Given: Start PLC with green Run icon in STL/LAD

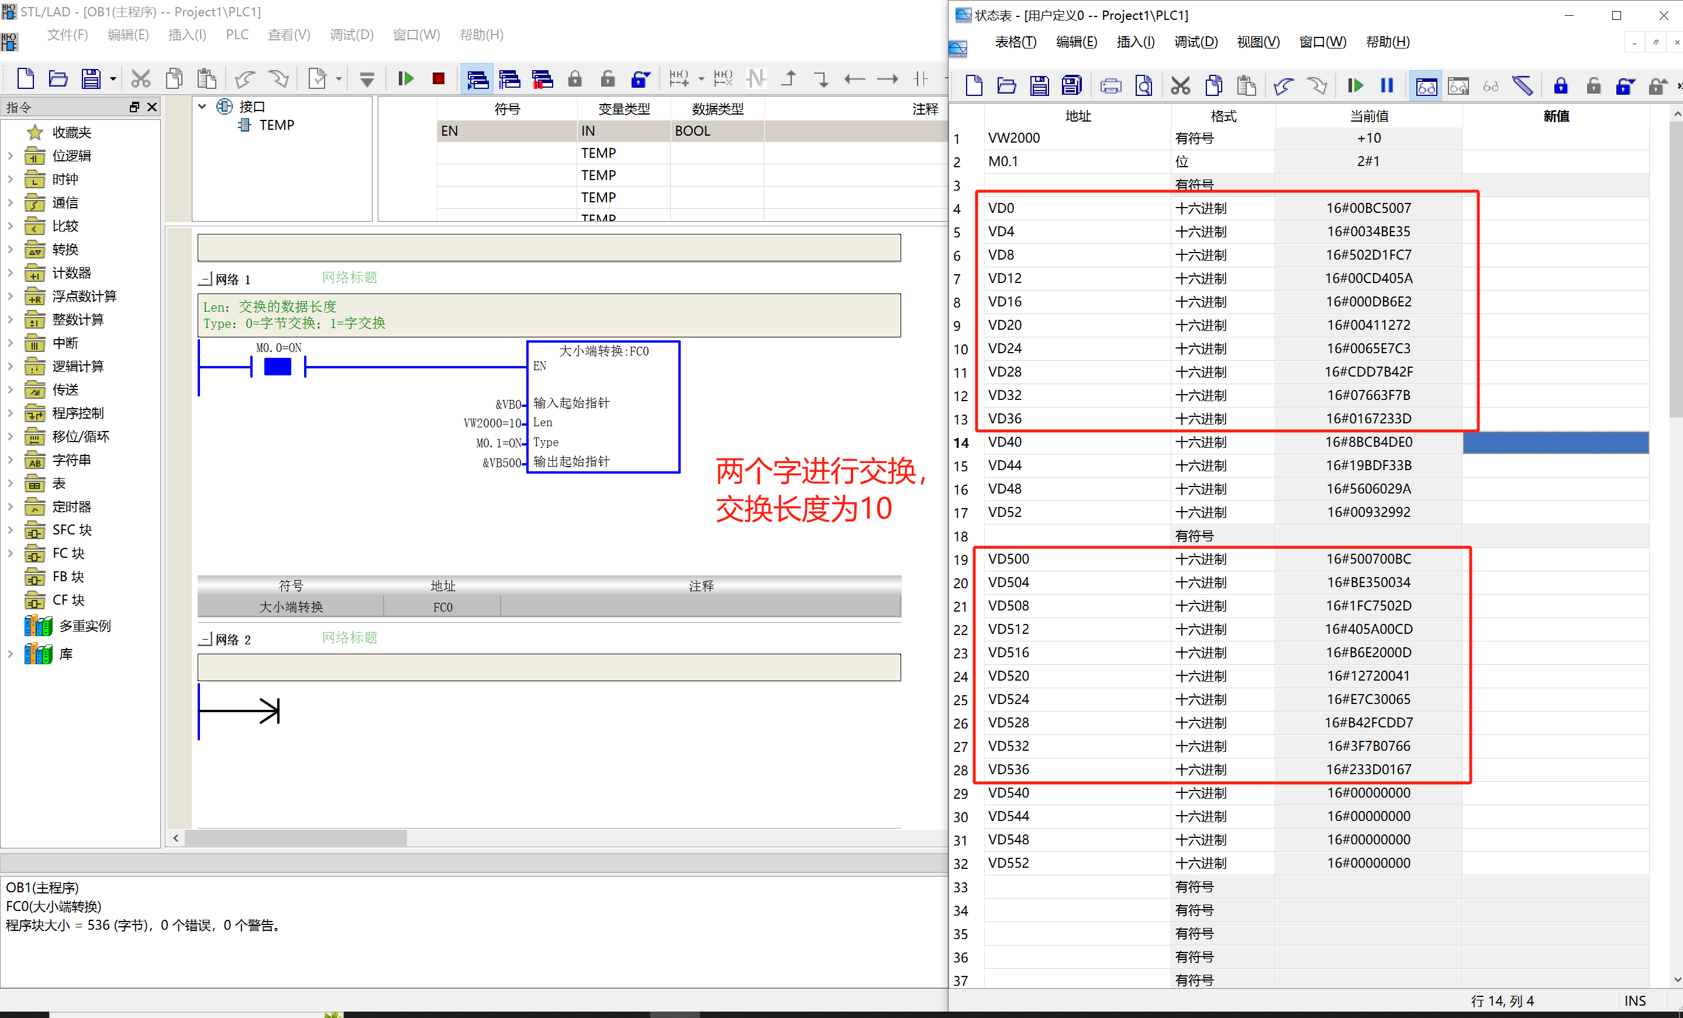Looking at the screenshot, I should [406, 79].
